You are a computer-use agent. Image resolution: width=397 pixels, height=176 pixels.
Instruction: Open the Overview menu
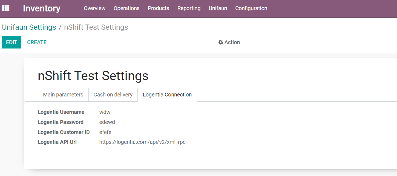[x=94, y=8]
